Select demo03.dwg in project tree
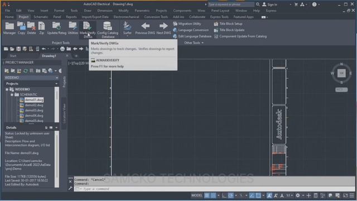 34,111
